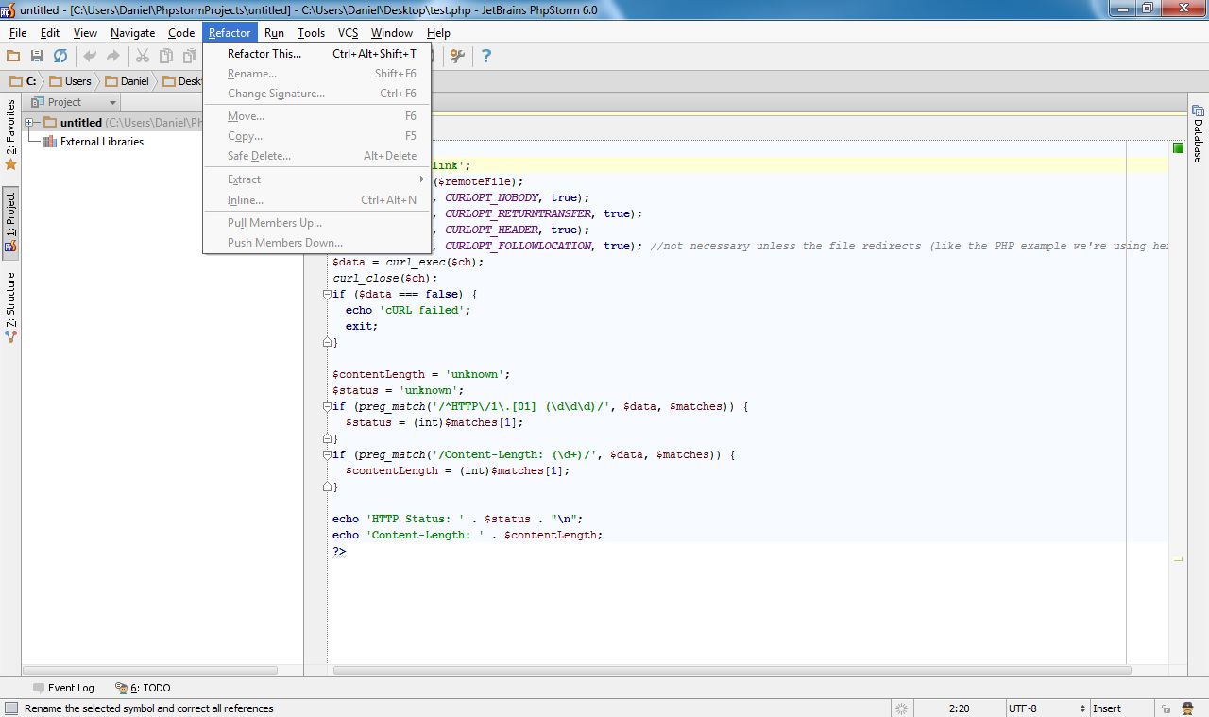The image size is (1209, 717).
Task: Open the View menu
Action: pyautogui.click(x=85, y=33)
